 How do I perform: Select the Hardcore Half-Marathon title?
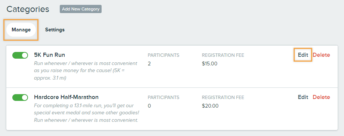66,97
